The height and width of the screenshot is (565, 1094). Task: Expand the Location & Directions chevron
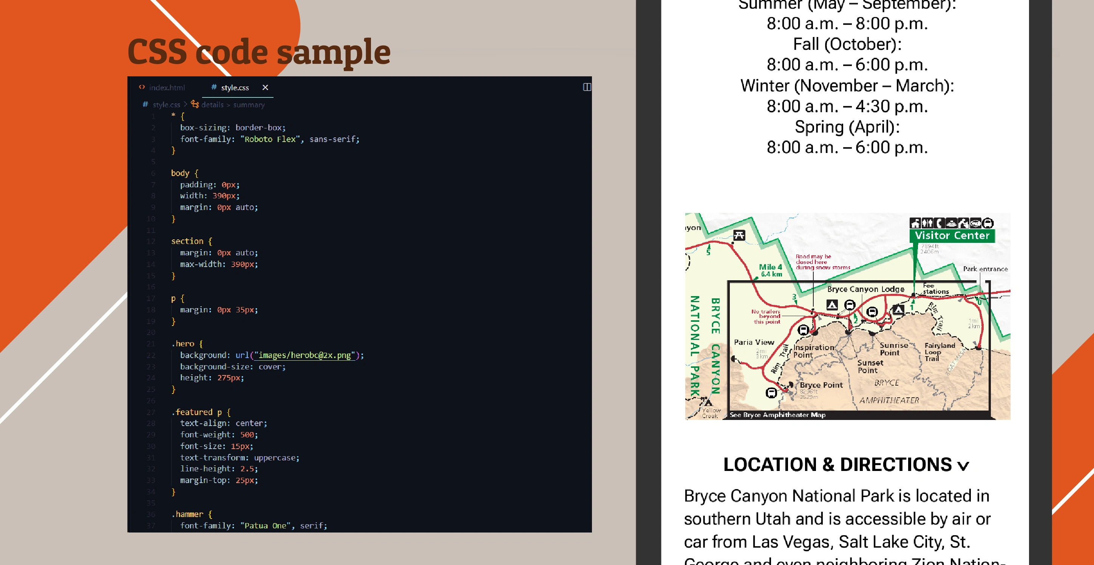(963, 466)
